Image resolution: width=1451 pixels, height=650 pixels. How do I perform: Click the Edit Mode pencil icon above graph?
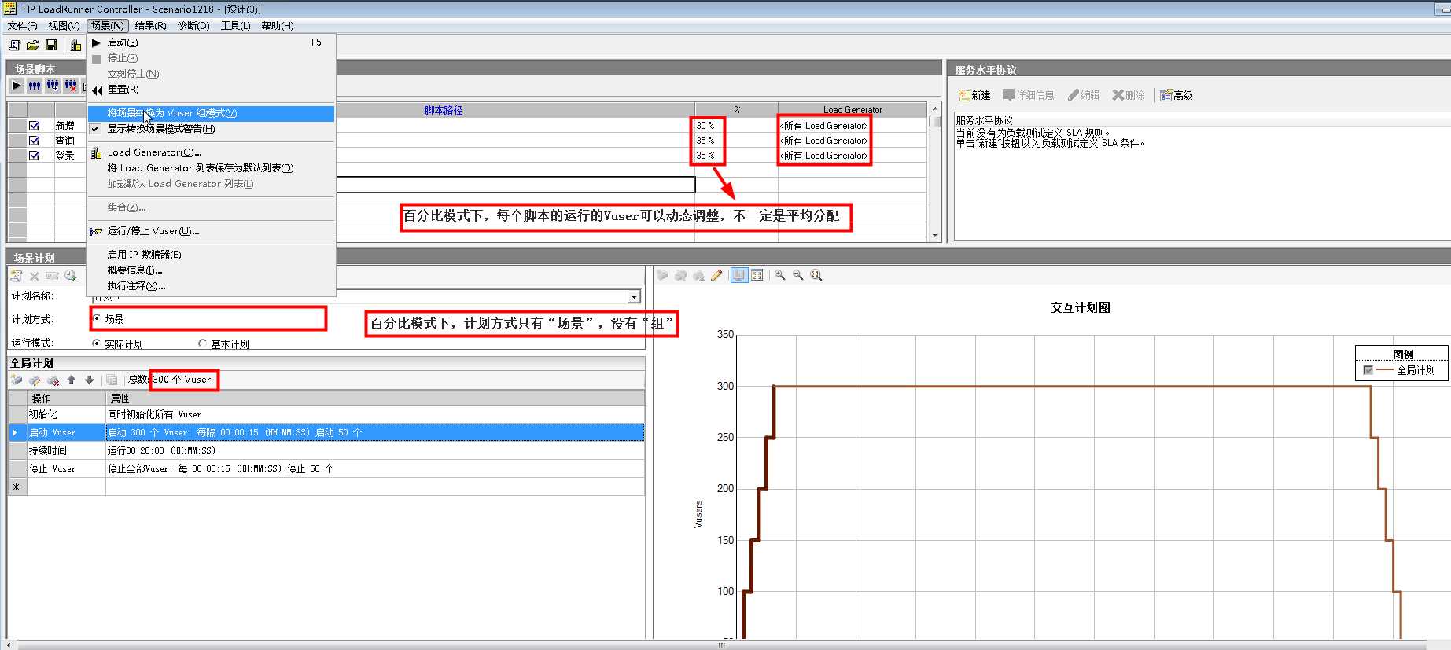(716, 275)
